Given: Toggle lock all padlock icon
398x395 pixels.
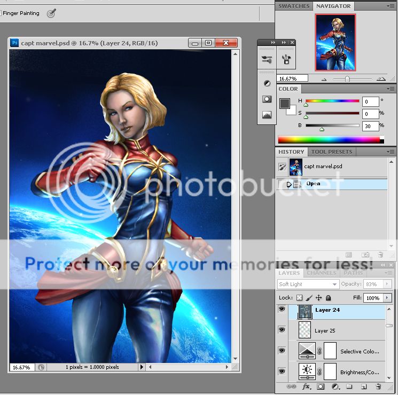Looking at the screenshot, I should click(x=328, y=297).
